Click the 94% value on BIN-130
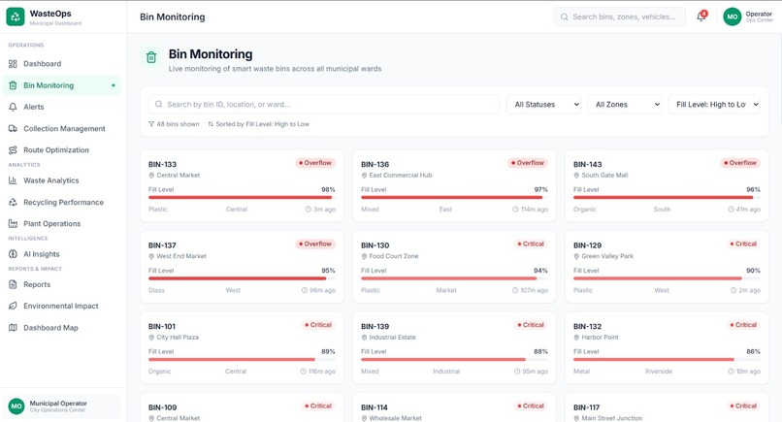This screenshot has height=422, width=782. (x=540, y=271)
